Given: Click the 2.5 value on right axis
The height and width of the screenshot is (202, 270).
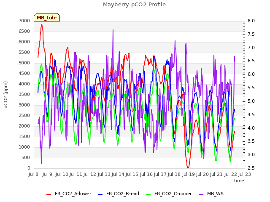Looking at the screenshot, I should coord(251,168).
